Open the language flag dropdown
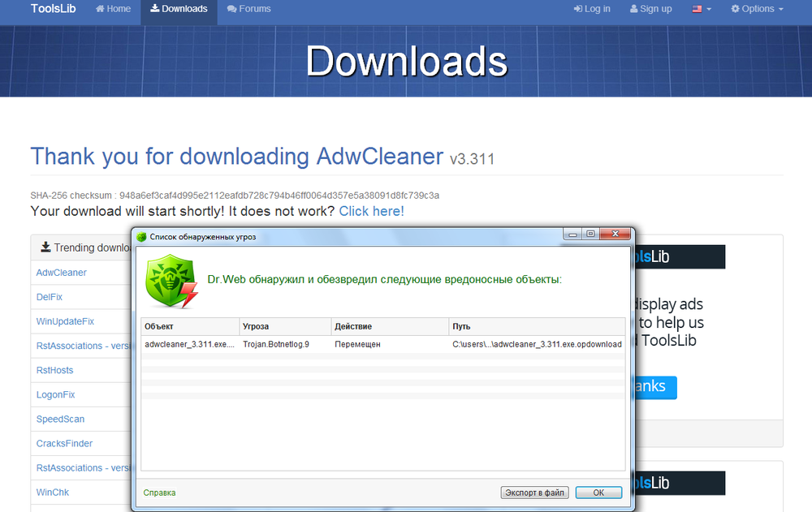 tap(702, 9)
